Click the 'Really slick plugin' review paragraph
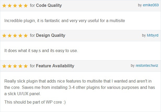 (80, 88)
